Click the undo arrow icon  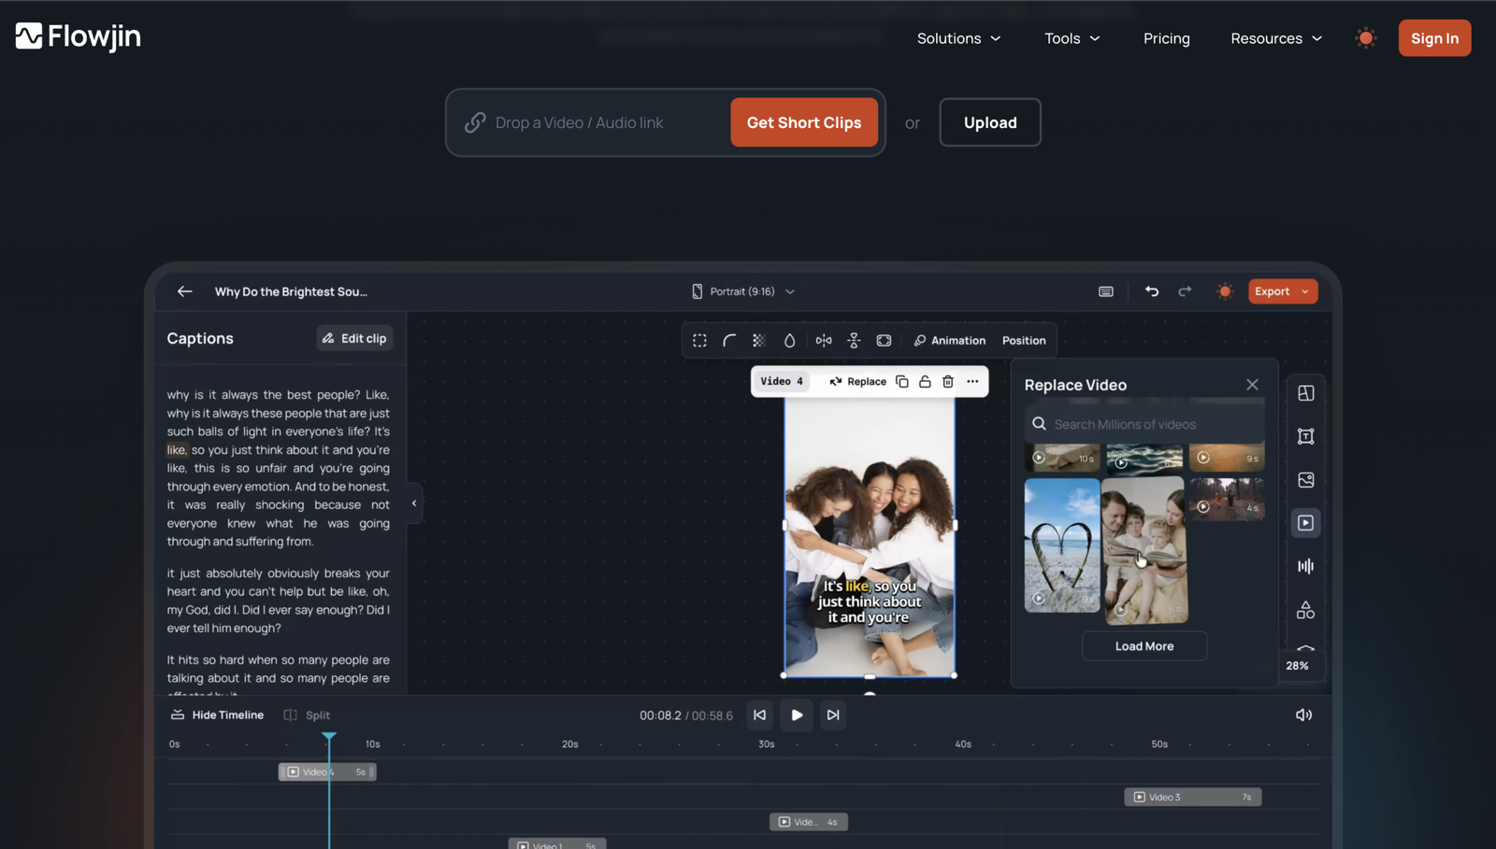coord(1152,291)
